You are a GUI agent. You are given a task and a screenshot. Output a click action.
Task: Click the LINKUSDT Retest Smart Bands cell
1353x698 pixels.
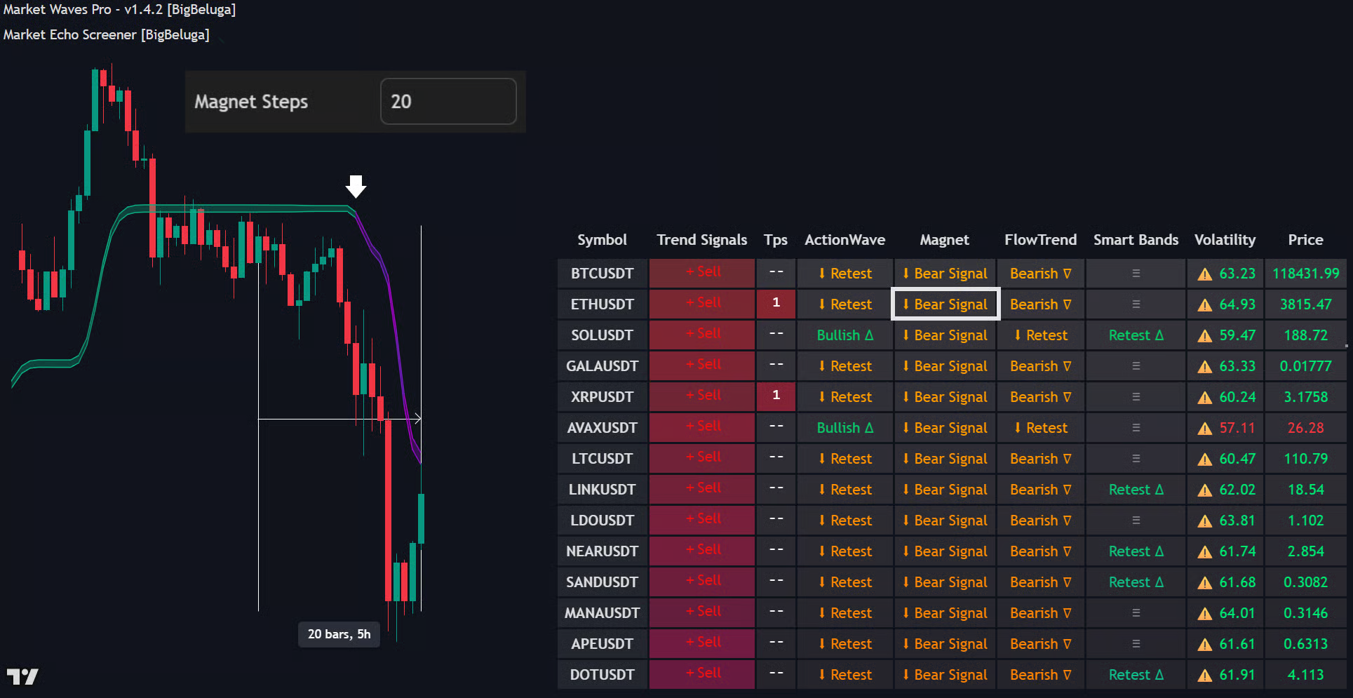click(x=1136, y=490)
